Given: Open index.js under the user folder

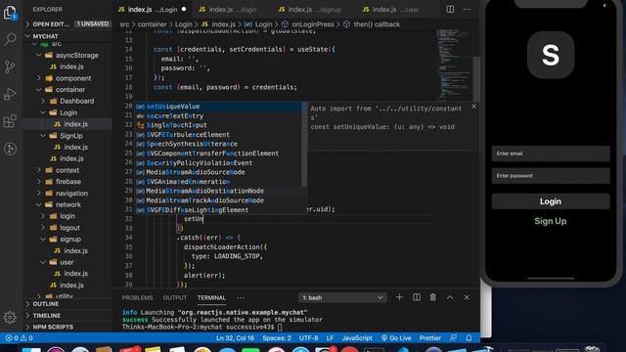Looking at the screenshot, I should pyautogui.click(x=67, y=274).
